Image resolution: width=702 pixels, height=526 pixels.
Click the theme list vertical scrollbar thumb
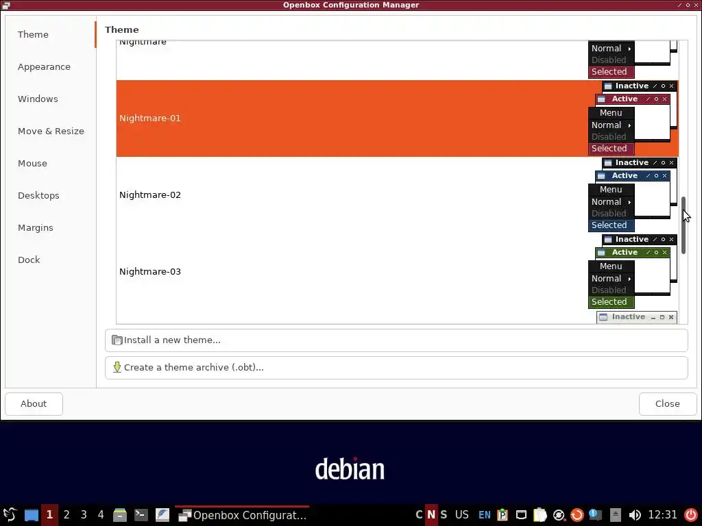pos(683,225)
